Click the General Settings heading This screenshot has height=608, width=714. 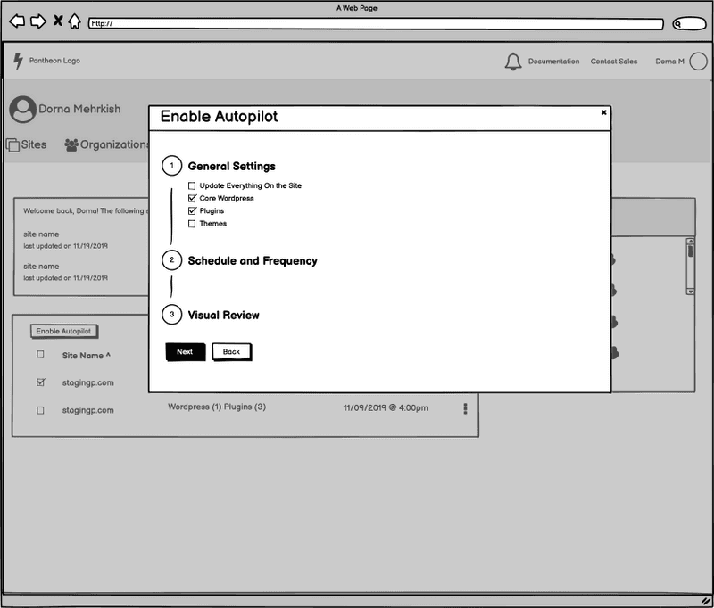click(232, 167)
